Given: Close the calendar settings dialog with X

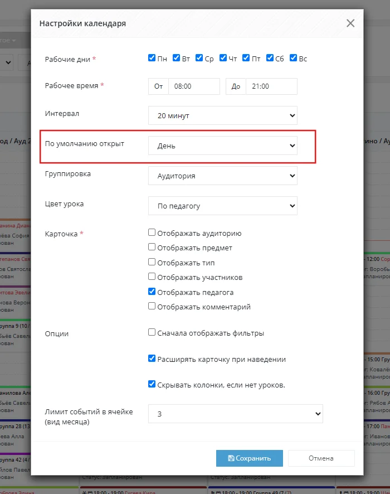Looking at the screenshot, I should 350,23.
